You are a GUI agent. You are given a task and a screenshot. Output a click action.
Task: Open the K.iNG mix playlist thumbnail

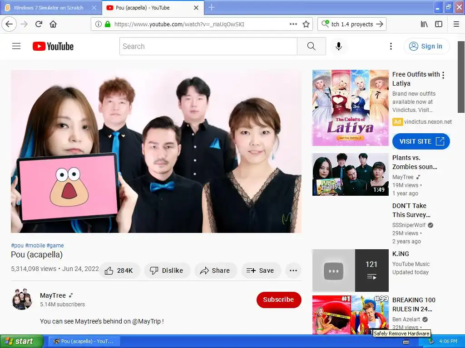pyautogui.click(x=350, y=271)
